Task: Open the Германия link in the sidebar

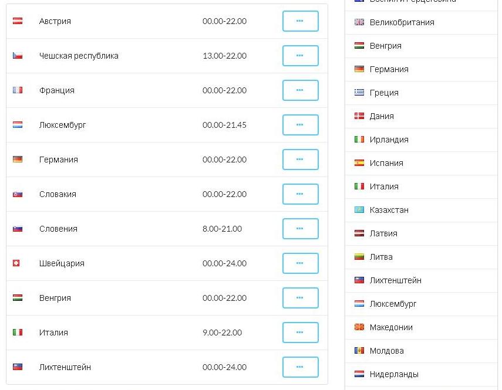Action: 389,69
